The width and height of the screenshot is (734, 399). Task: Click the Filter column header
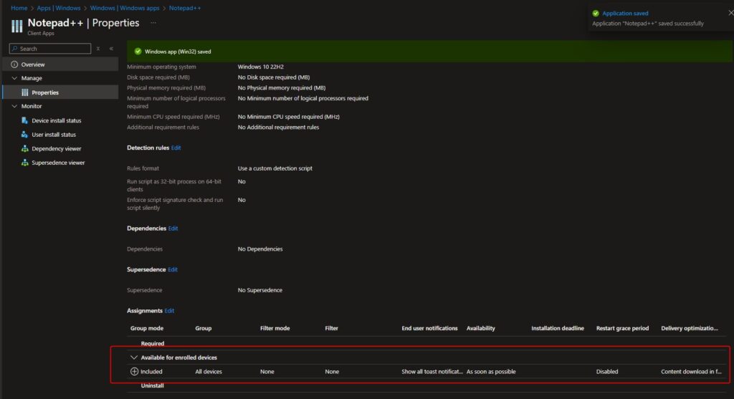pyautogui.click(x=331, y=328)
